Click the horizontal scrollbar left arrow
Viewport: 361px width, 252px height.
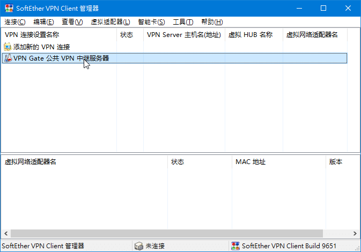click(x=5, y=233)
